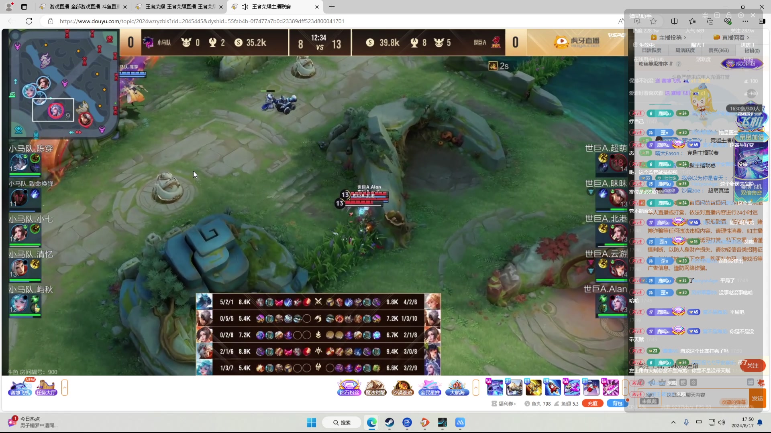Viewport: 771px width, 433px height.
Task: Open the 沙漠遗迹 gift icon
Action: click(x=402, y=387)
